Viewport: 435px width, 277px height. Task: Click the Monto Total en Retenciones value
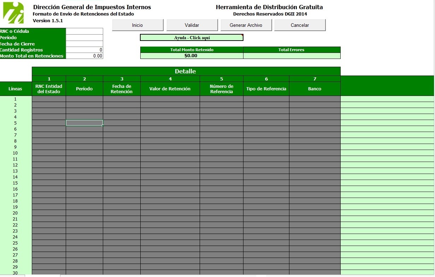(84, 56)
